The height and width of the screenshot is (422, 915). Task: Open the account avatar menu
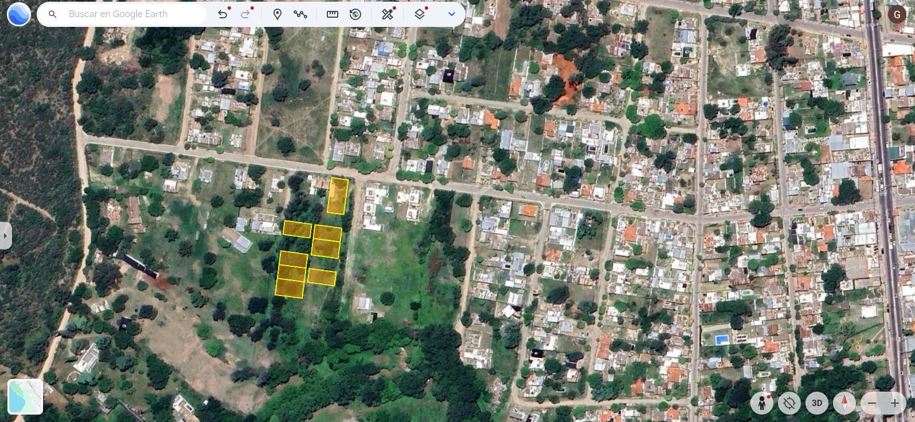point(897,14)
